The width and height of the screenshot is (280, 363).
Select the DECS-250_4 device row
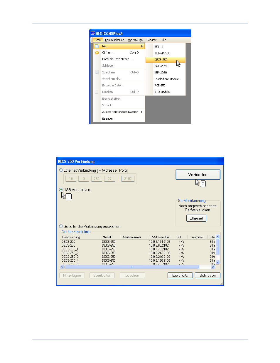[x=138, y=261]
